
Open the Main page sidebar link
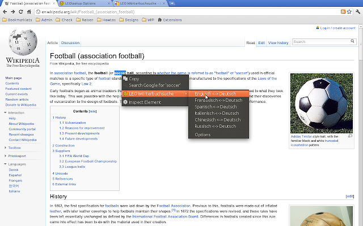(14, 78)
